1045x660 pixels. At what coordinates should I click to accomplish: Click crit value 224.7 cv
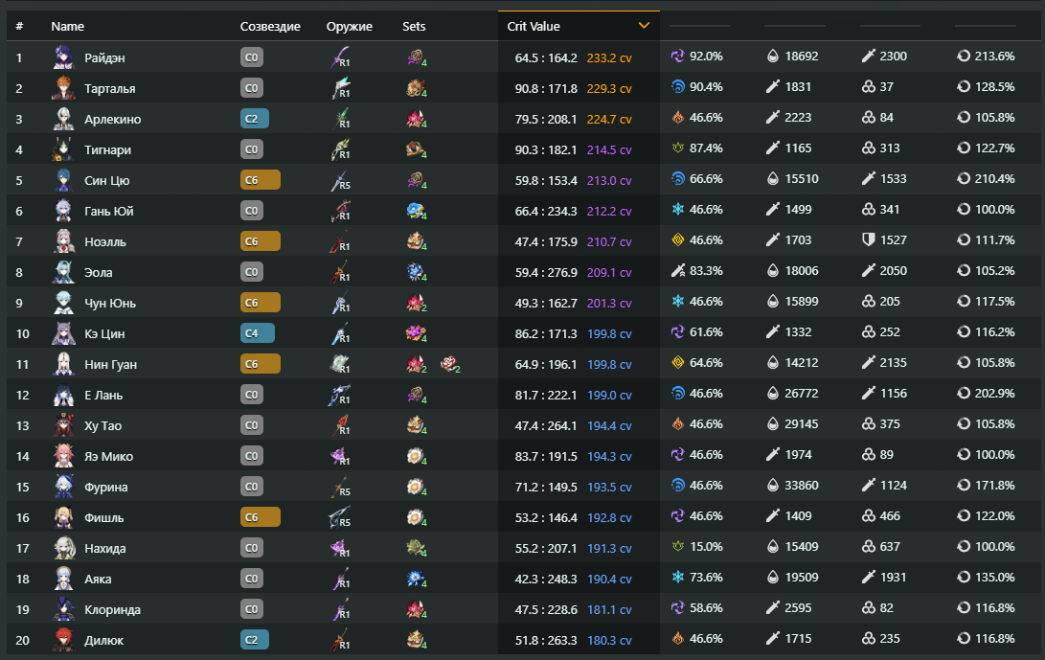[609, 120]
